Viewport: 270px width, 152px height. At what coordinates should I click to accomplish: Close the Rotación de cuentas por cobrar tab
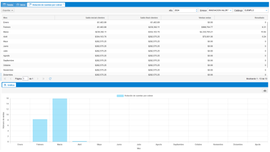(x=64, y=4)
